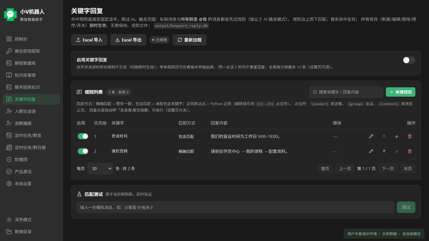This screenshot has width=429, height=241.
Task: Click the reply text 我们的营业时间为工作日 9:00–18:00。
Action: (246, 137)
